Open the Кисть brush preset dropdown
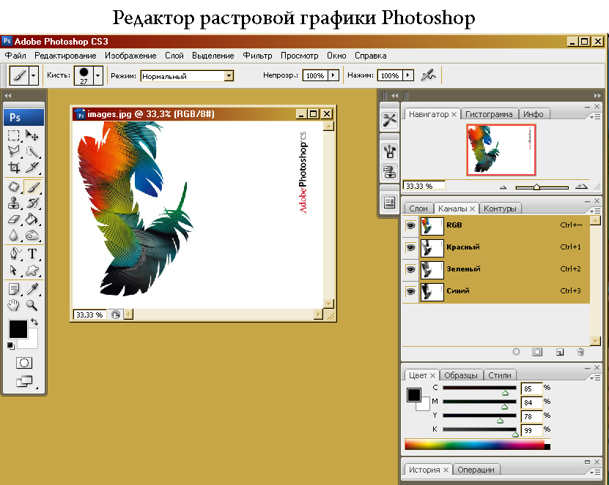This screenshot has height=485, width=609. [x=98, y=75]
